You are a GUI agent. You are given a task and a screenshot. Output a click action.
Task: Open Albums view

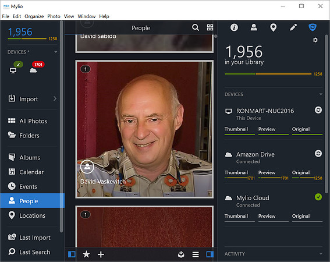[32, 158]
